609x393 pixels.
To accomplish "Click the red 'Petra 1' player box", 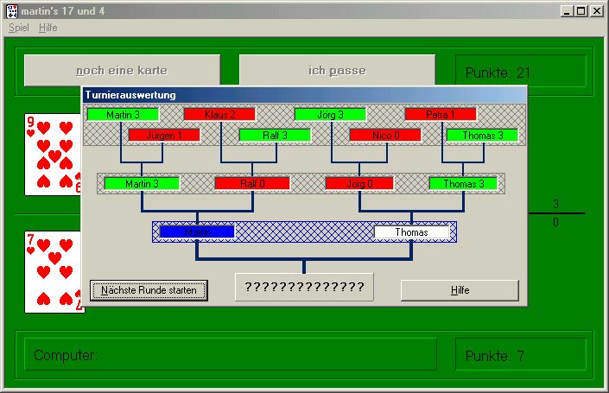I will (441, 114).
